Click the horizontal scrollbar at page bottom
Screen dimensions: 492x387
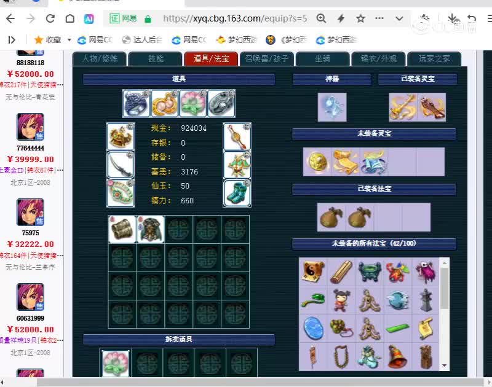click(x=260, y=382)
